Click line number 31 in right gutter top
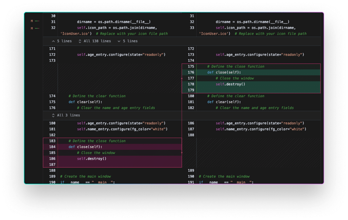 tap(192, 16)
